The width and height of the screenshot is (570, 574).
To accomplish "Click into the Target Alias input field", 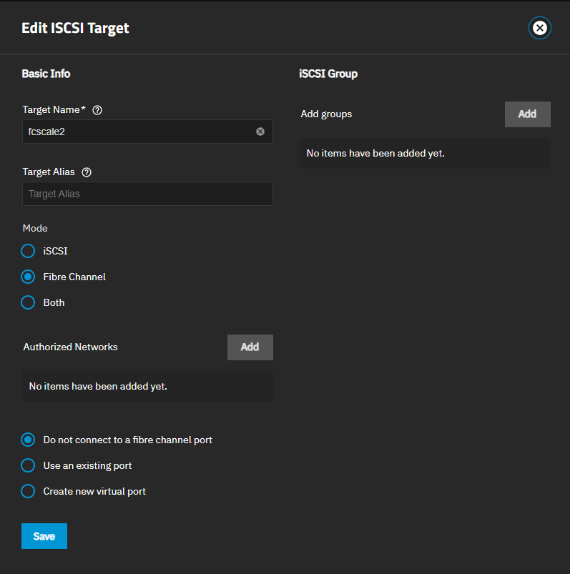I will pos(147,194).
